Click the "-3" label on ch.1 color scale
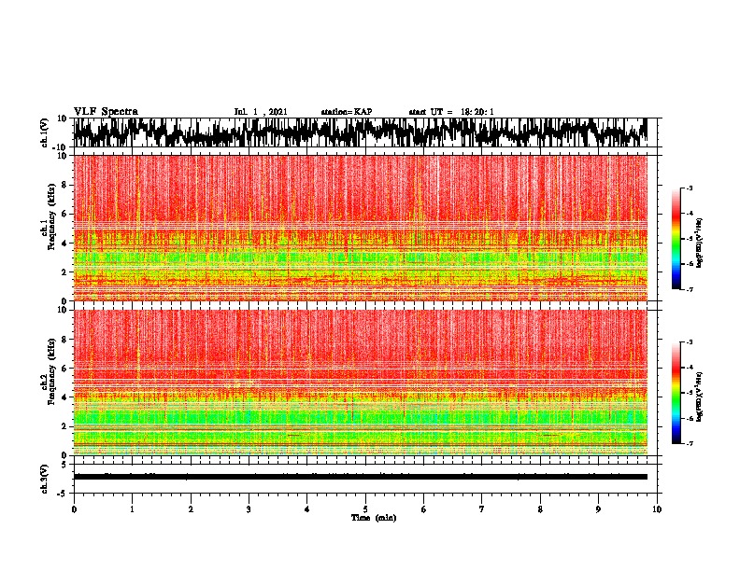This screenshot has width=740, height=571. pyautogui.click(x=689, y=188)
